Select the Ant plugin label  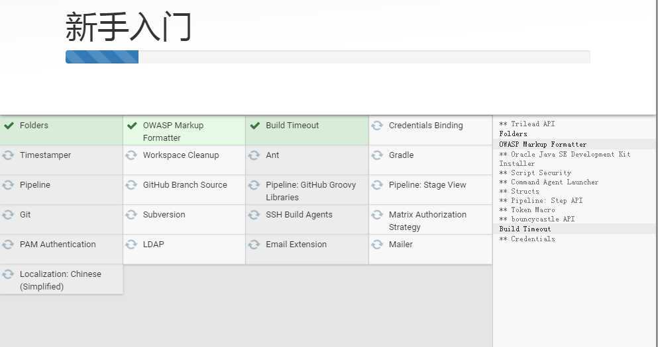pyautogui.click(x=272, y=155)
